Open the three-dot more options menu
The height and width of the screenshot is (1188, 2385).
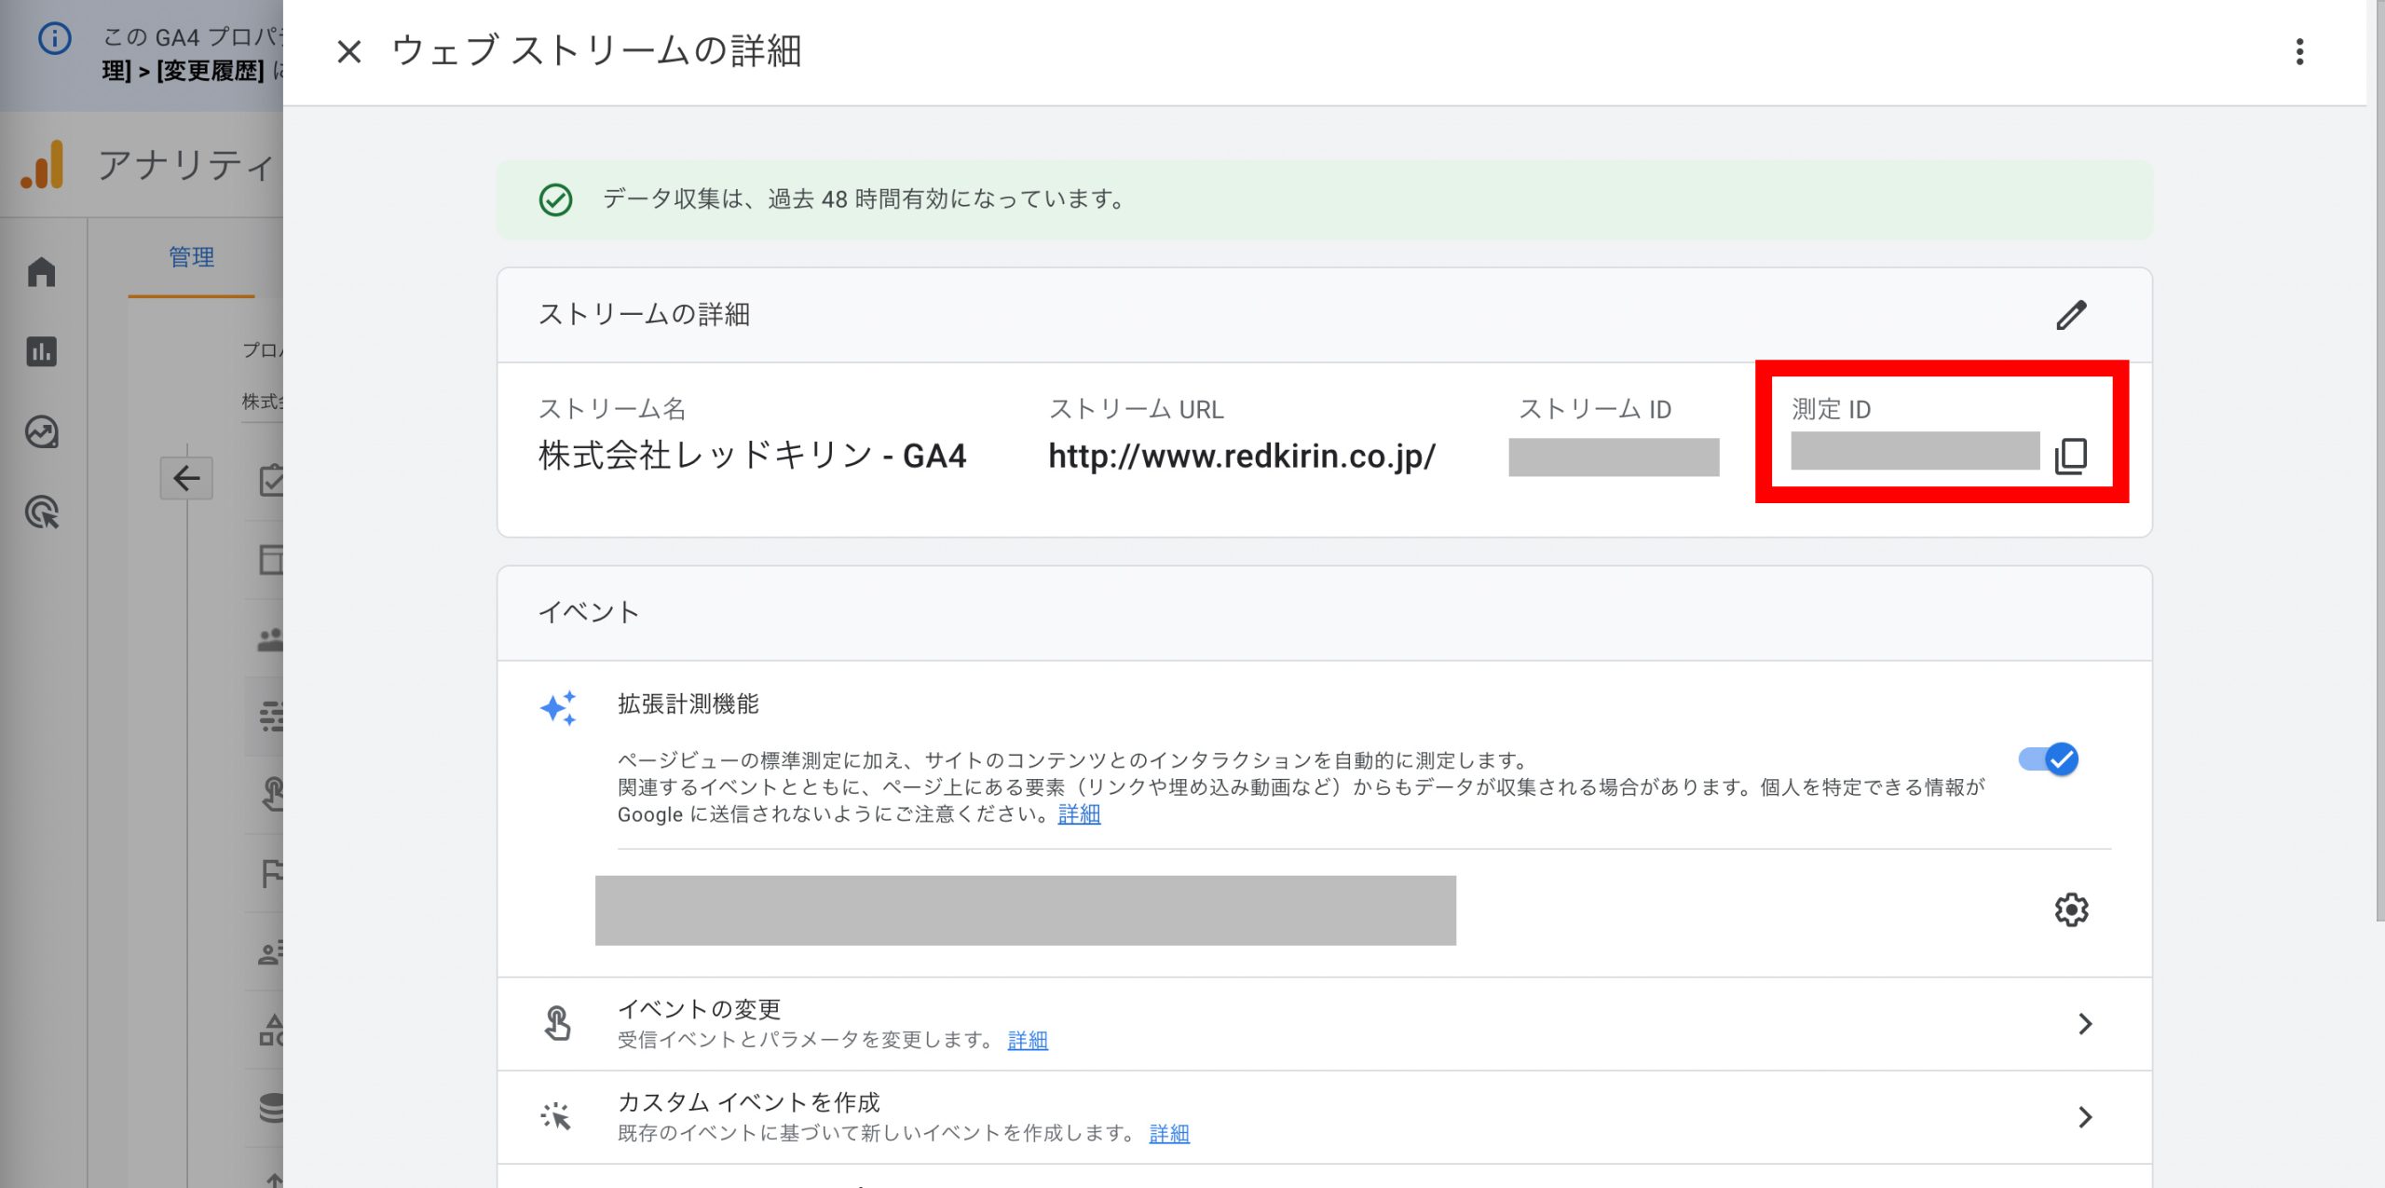click(2299, 51)
